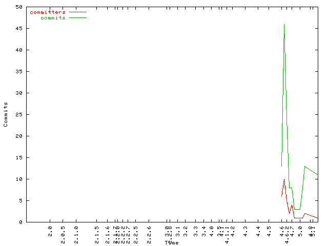Pick the 4.3 version tick label

[x=245, y=230]
